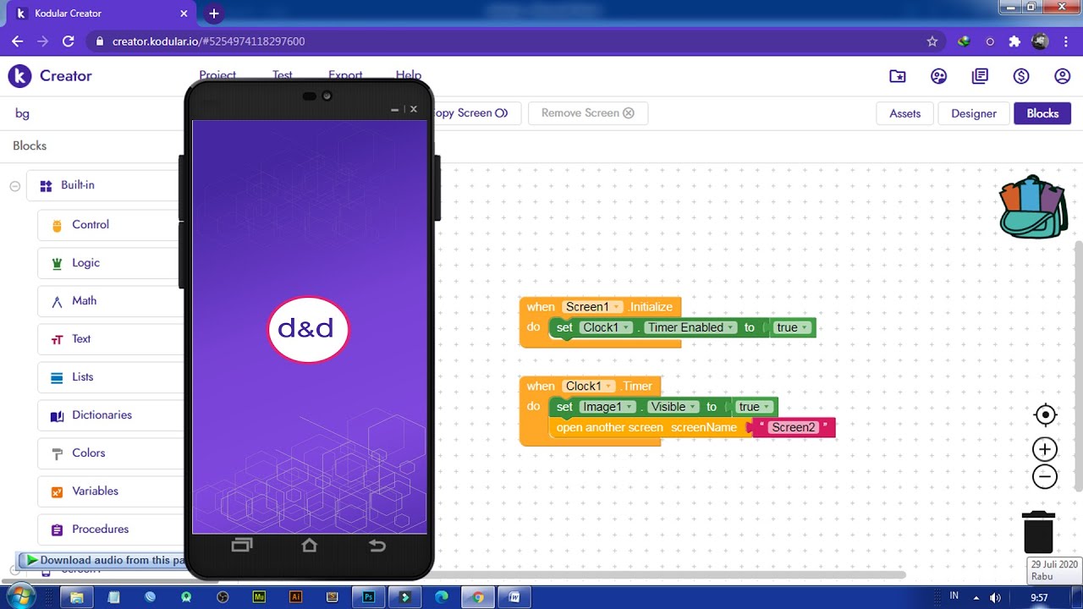Open the Project menu
Viewport: 1083px width, 609px height.
(217, 75)
